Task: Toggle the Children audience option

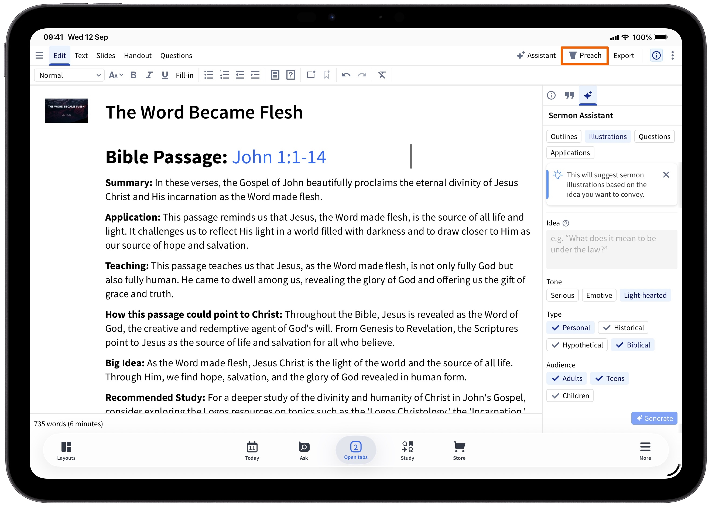Action: pyautogui.click(x=570, y=396)
